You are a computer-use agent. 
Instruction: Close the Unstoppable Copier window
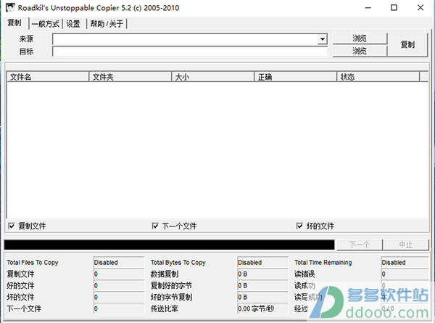coord(420,8)
